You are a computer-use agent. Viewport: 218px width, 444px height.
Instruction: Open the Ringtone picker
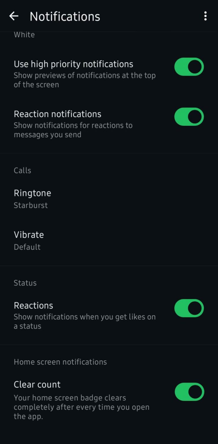[x=32, y=193]
